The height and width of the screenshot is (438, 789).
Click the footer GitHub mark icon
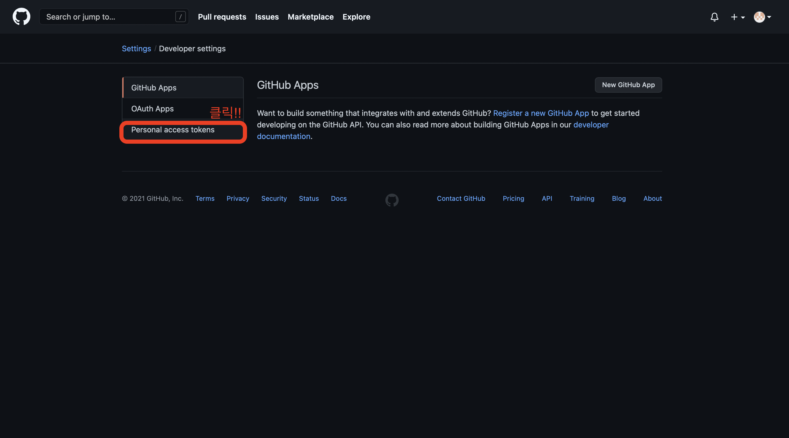click(392, 200)
